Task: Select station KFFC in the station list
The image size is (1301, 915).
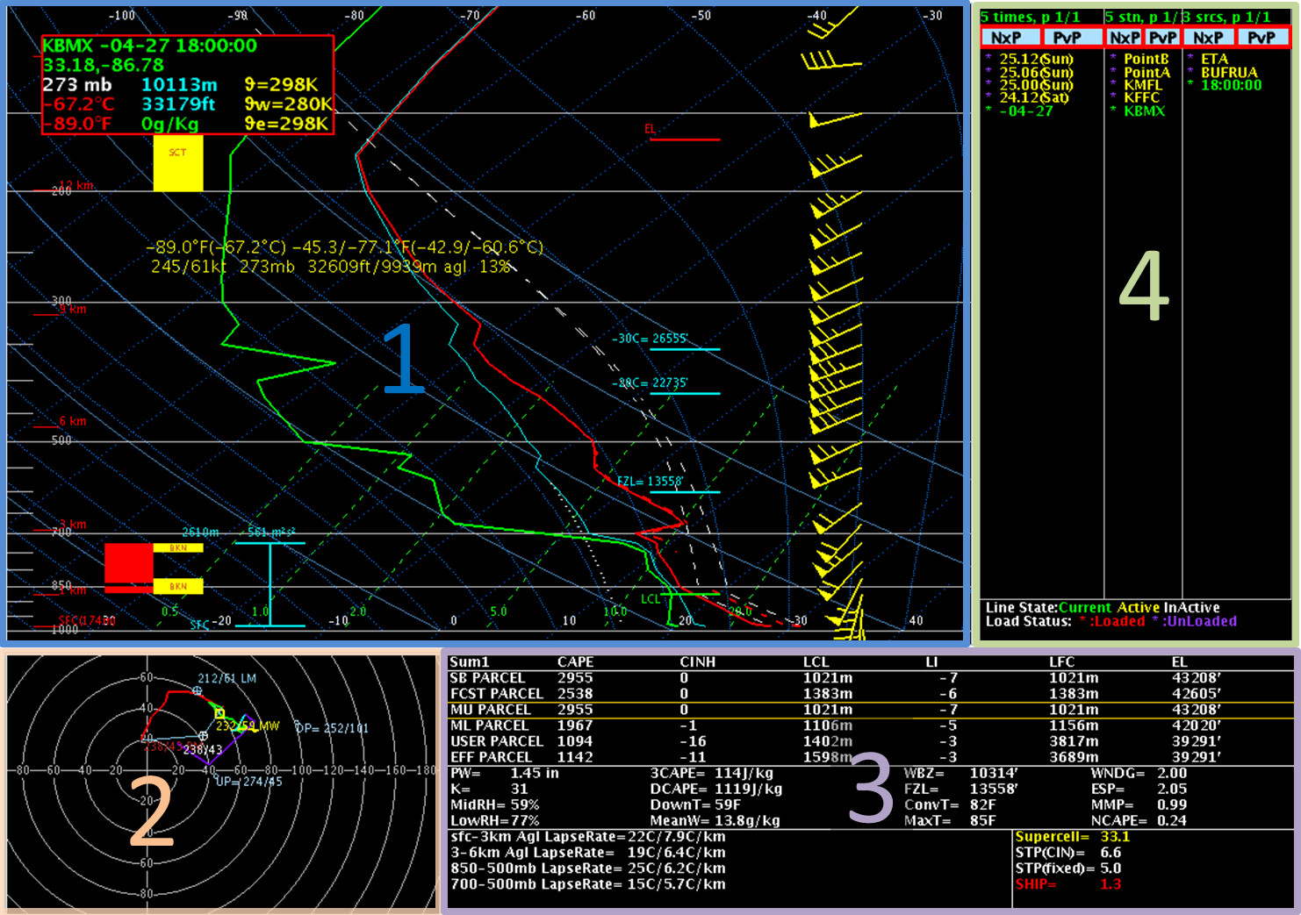Action: (1141, 97)
